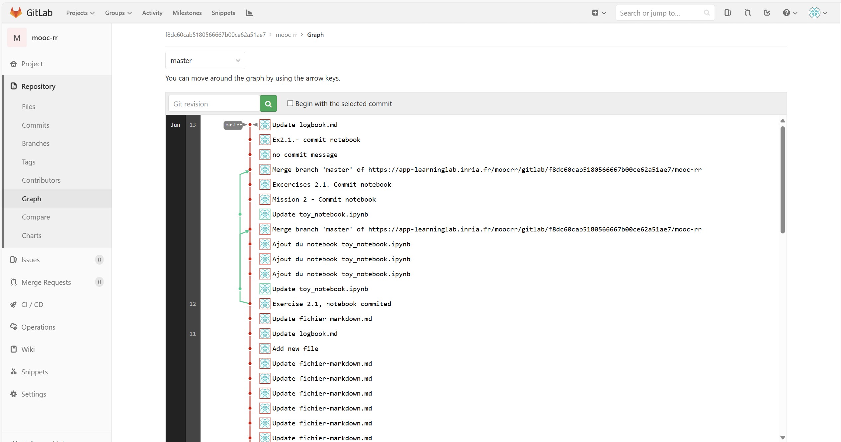Open the Activity menu item
Screen dimensions: 841x442
pos(152,13)
